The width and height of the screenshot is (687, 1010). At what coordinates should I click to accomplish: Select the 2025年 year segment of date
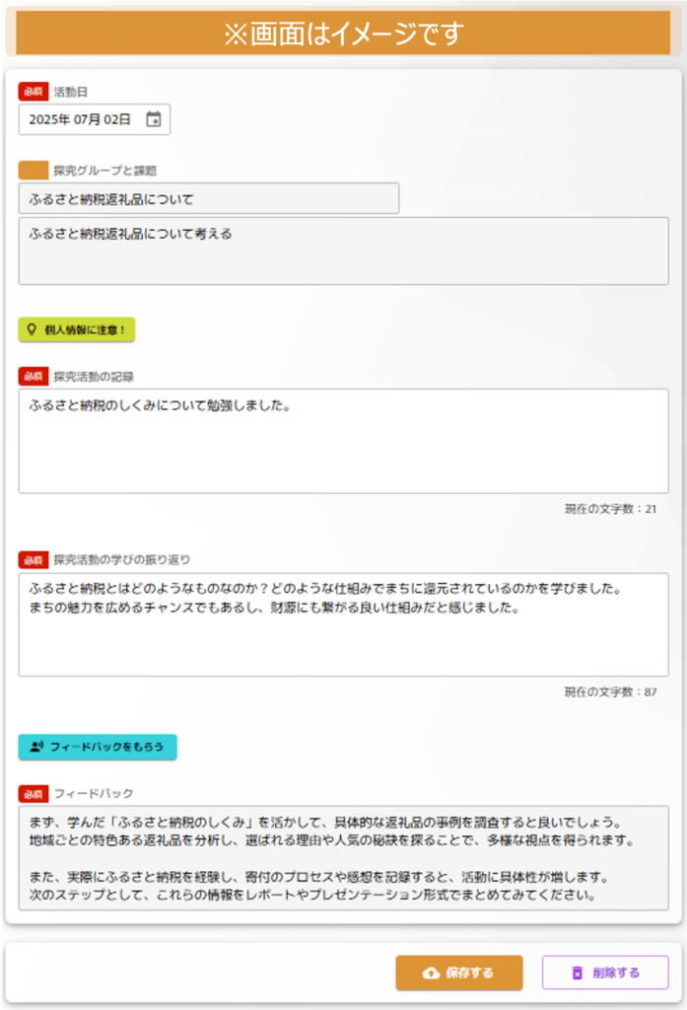(48, 119)
